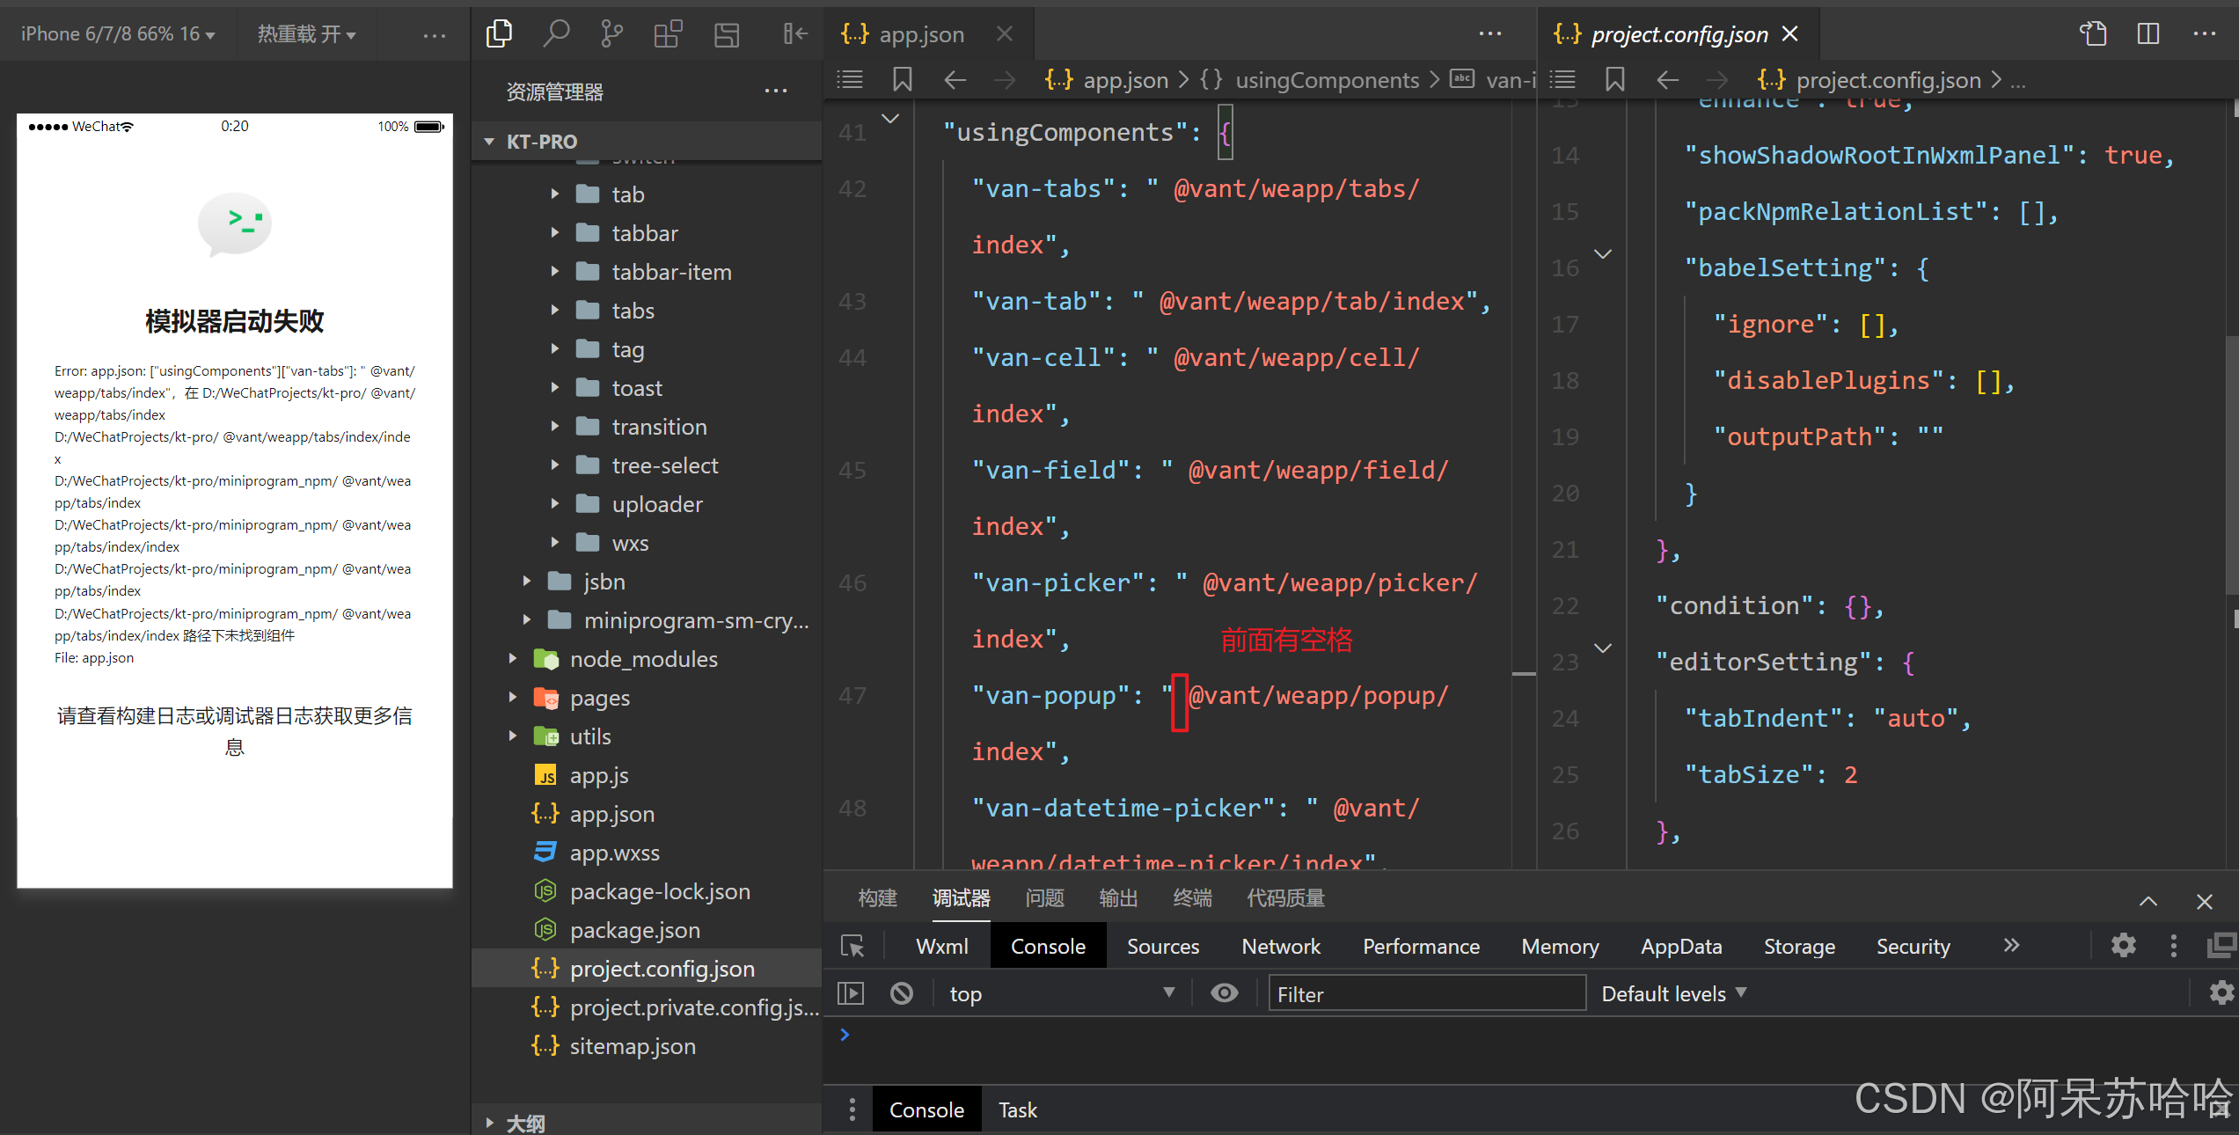Open the search panel in the sidebar toolbar
The image size is (2239, 1135).
[556, 33]
